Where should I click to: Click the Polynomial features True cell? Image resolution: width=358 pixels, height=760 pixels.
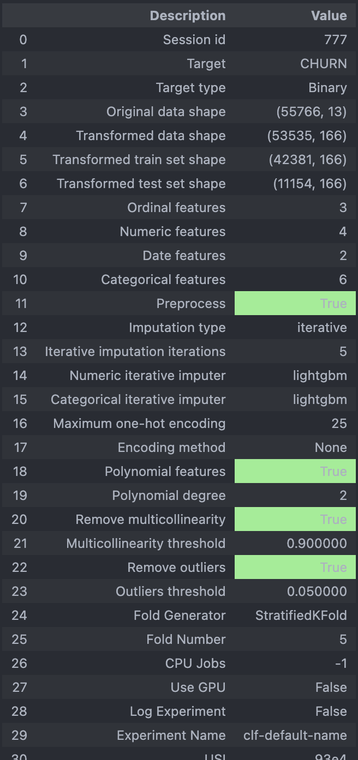295,472
